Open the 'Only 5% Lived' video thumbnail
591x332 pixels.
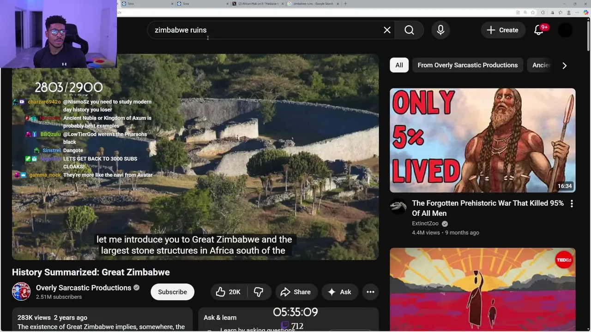pos(482,140)
